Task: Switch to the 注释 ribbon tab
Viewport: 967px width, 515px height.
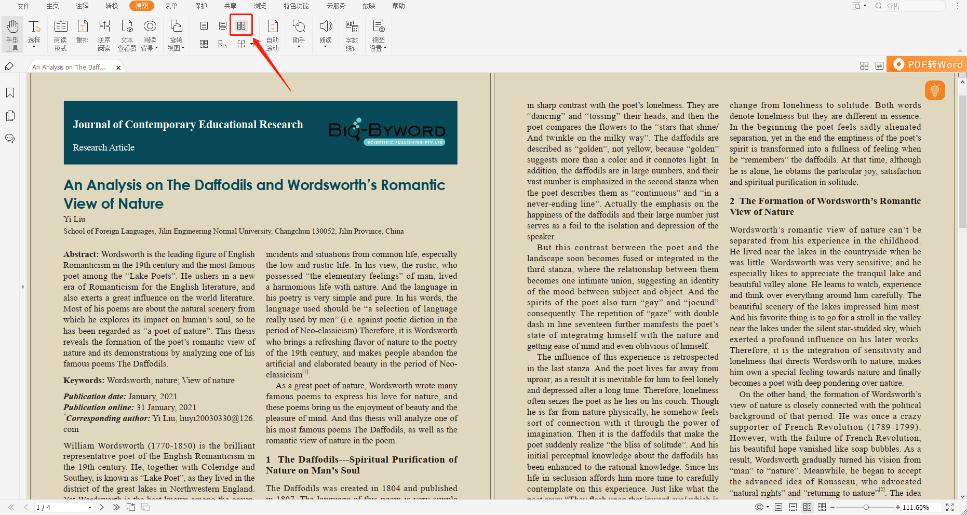Action: click(83, 6)
